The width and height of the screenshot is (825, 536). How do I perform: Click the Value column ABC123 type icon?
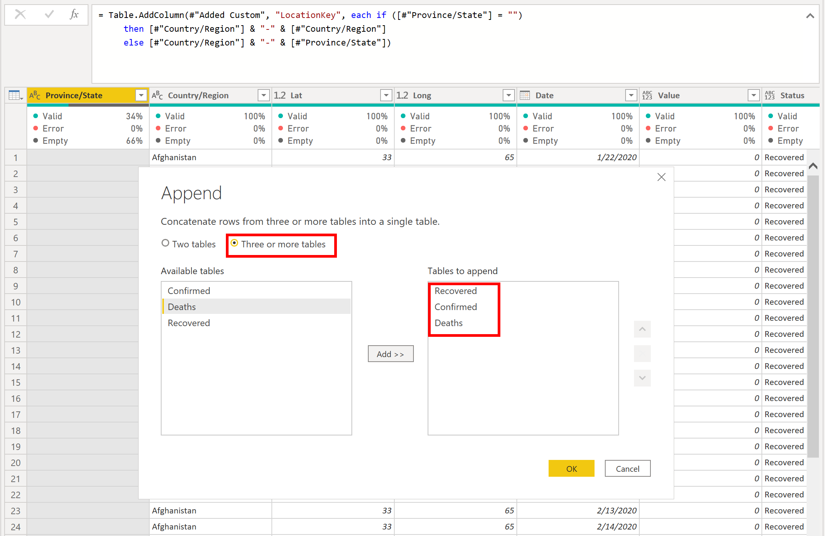pos(647,95)
